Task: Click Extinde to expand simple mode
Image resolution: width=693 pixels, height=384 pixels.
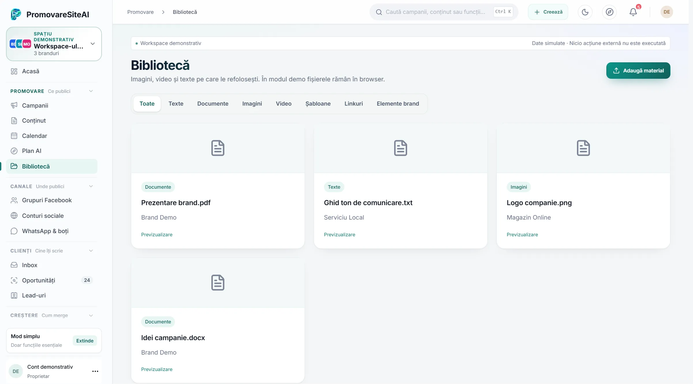Action: click(x=85, y=341)
